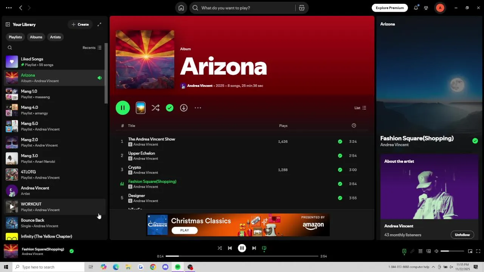Open the Recents sort dropdown
Image resolution: width=484 pixels, height=272 pixels.
92,48
